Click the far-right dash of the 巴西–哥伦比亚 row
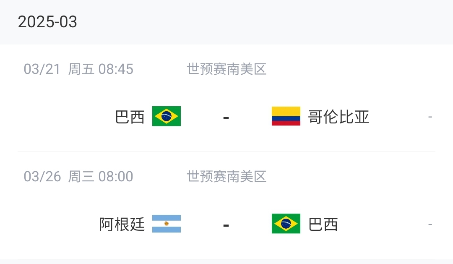Screen dimensions: 453x264 pos(430,117)
